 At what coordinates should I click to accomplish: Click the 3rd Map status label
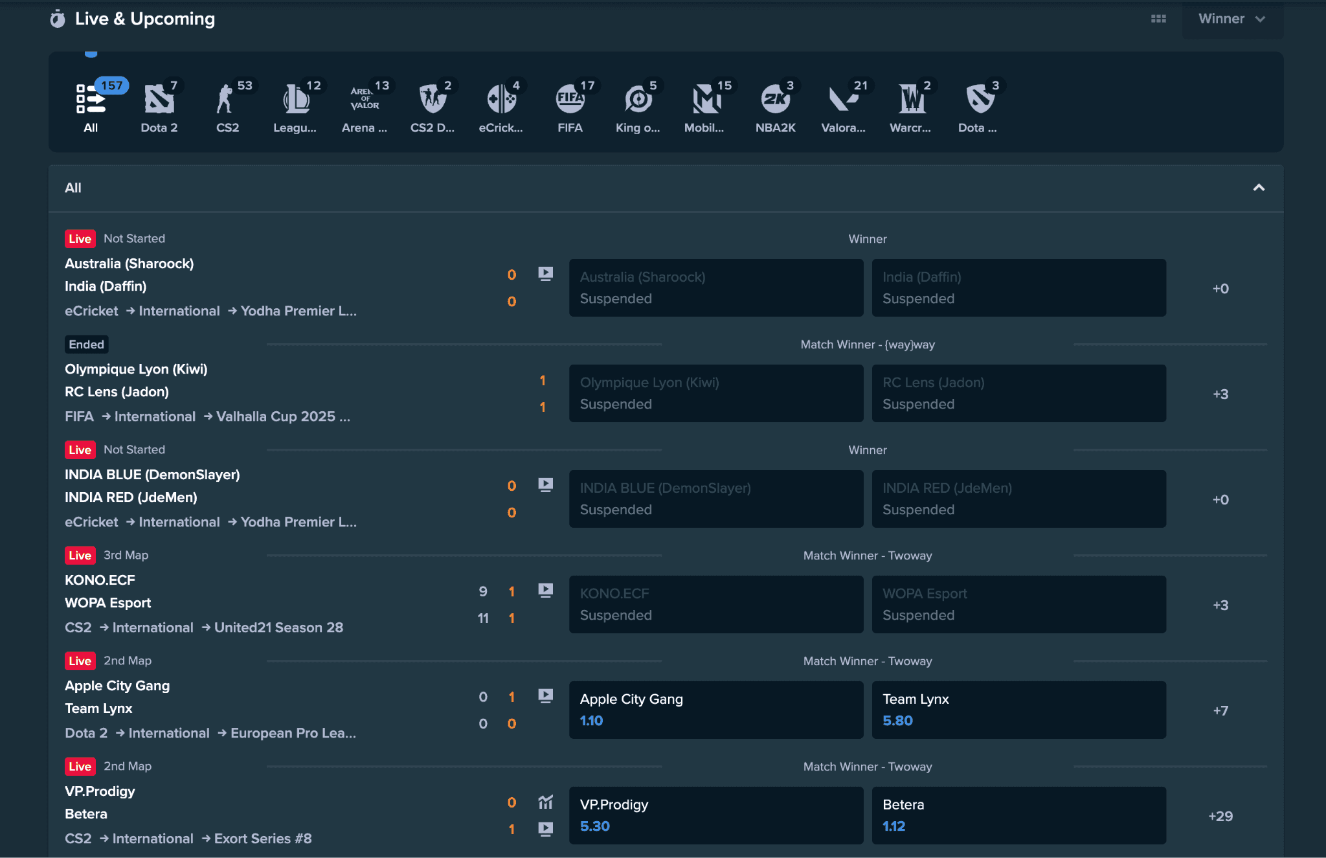126,555
